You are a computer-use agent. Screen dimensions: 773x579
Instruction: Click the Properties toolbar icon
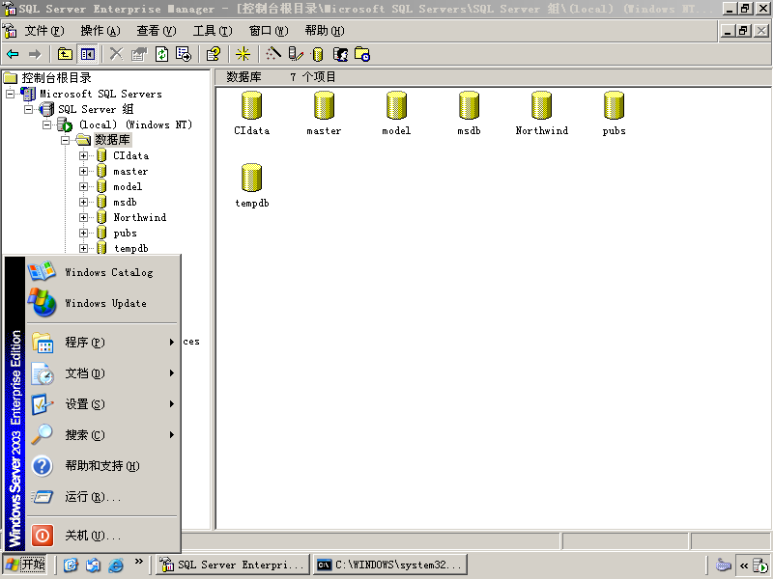(x=139, y=54)
